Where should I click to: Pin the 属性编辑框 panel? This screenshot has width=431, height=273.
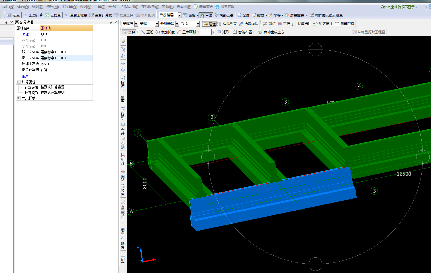coord(111,22)
